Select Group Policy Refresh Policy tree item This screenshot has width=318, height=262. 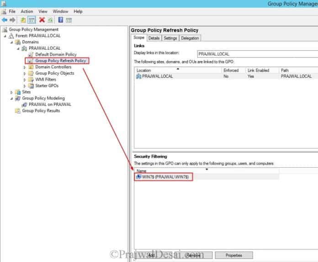pos(61,61)
